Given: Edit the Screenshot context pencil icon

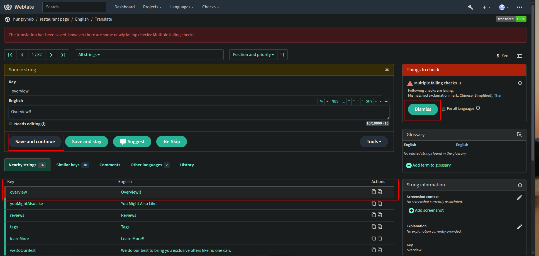Looking at the screenshot, I should [x=519, y=198].
